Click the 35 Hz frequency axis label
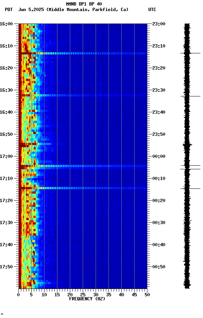The height and width of the screenshot is (318, 203). tap(108, 295)
